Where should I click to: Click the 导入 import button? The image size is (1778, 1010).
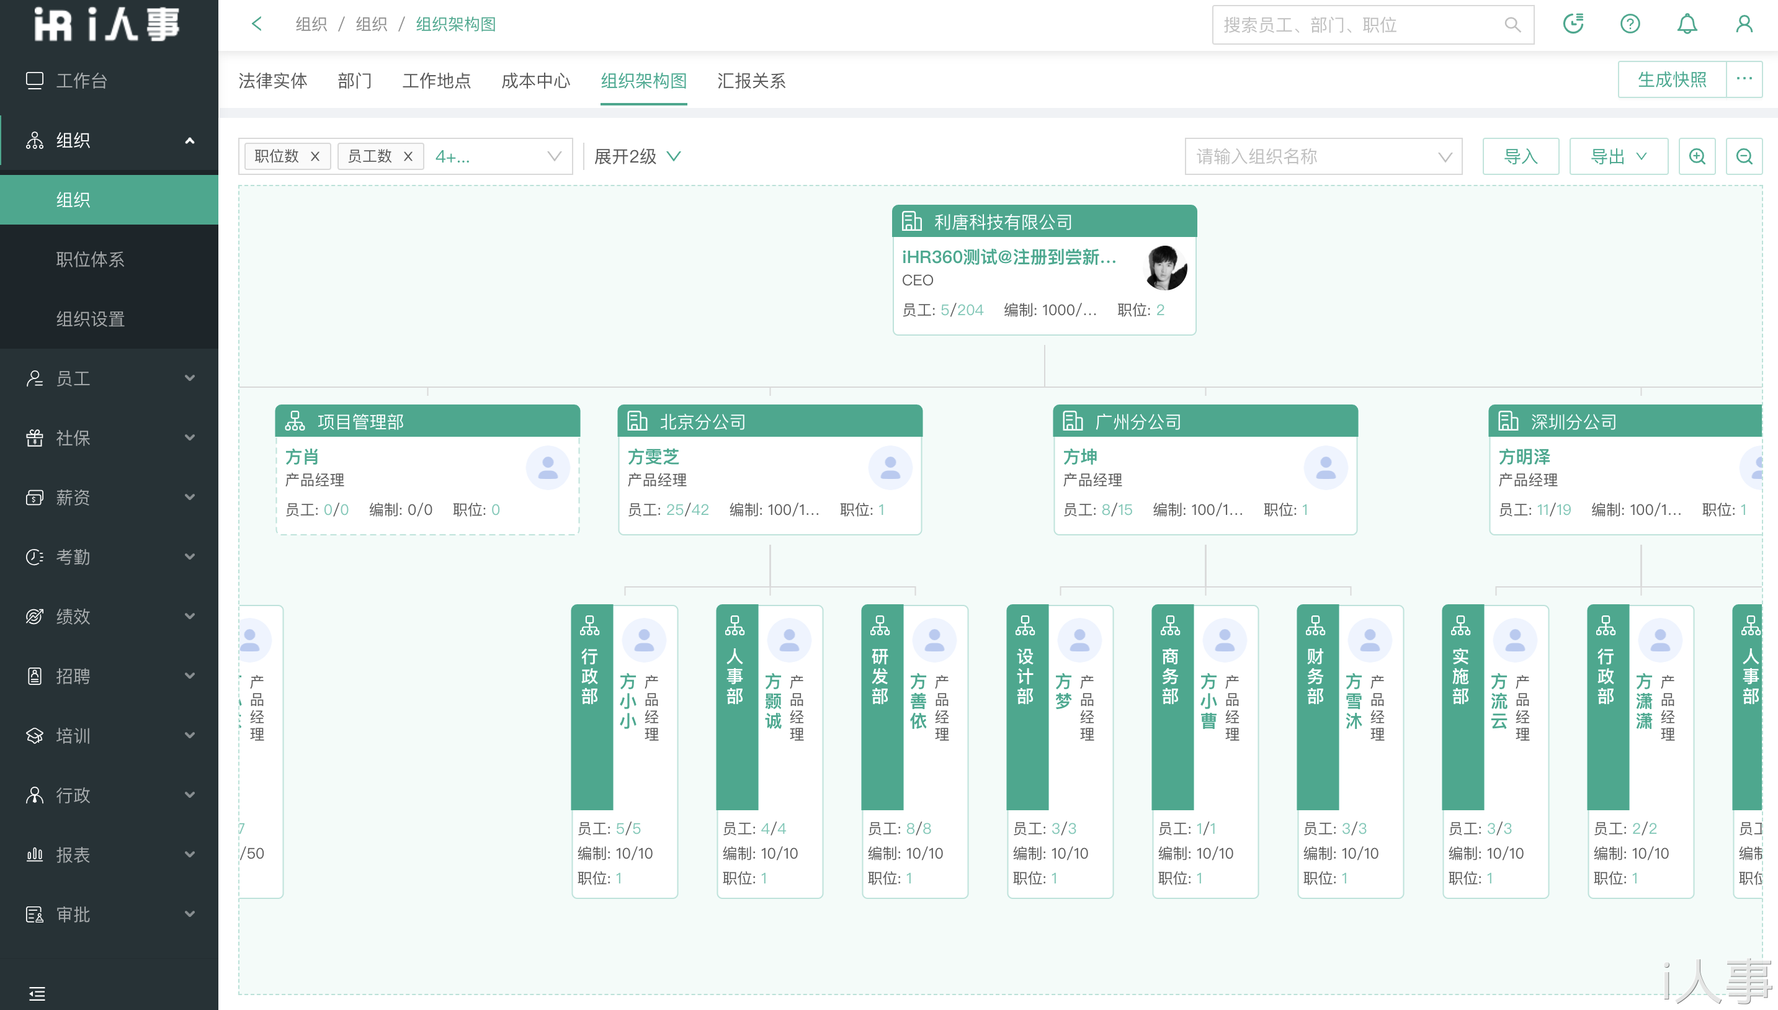pyautogui.click(x=1520, y=156)
